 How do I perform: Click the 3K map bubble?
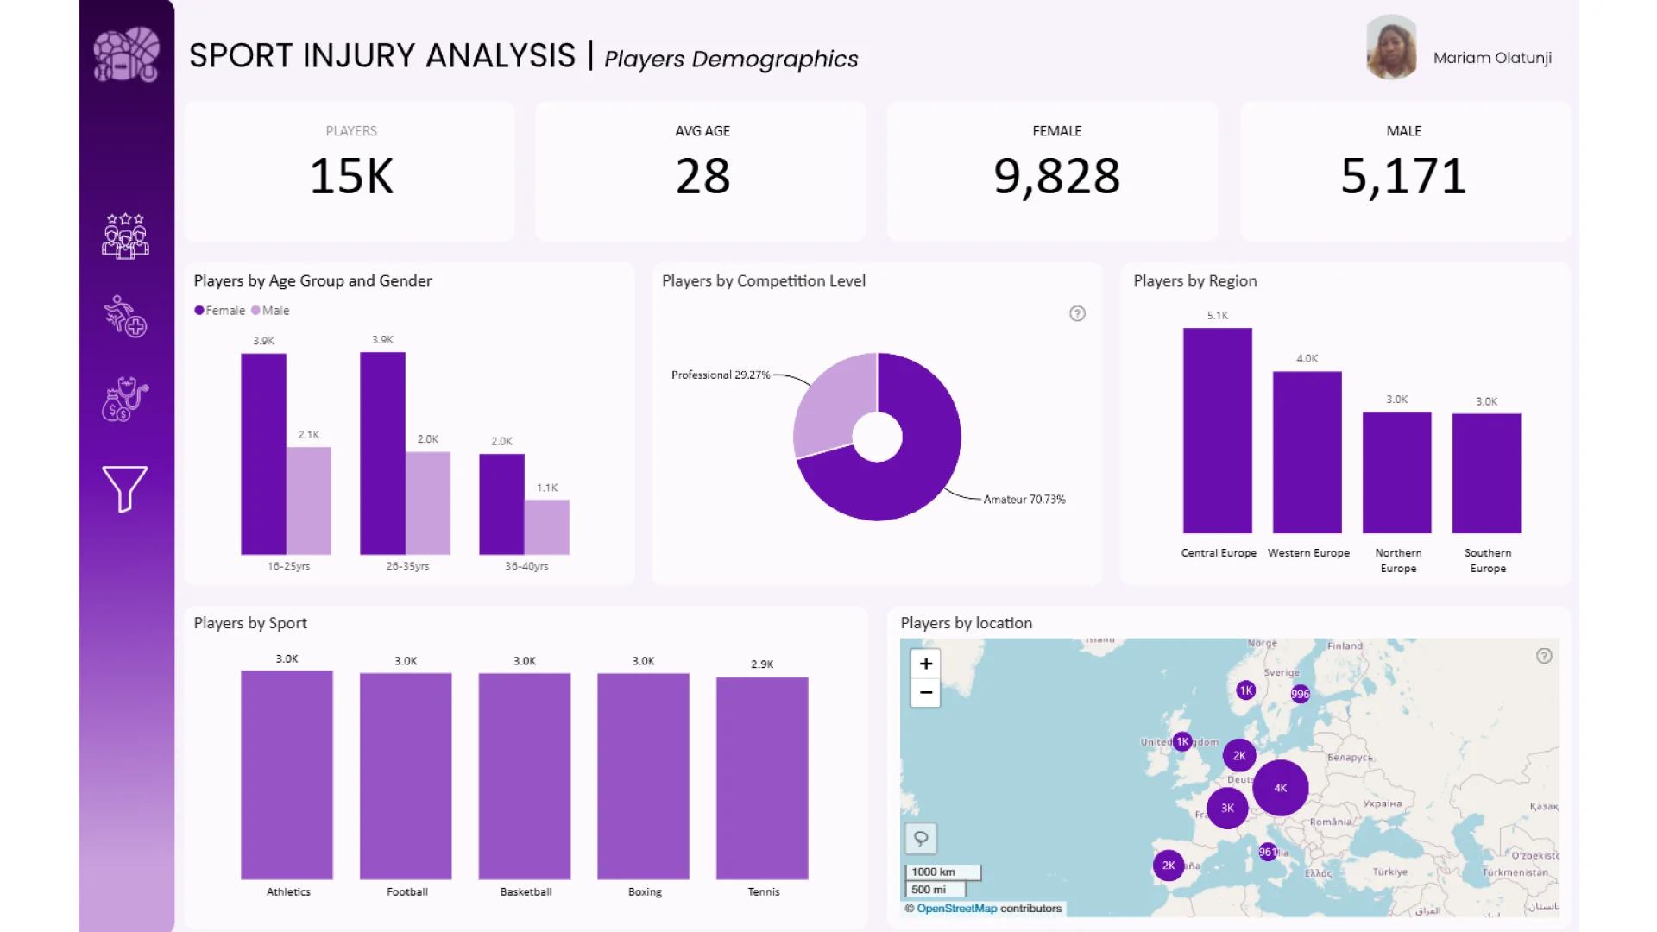tap(1227, 809)
